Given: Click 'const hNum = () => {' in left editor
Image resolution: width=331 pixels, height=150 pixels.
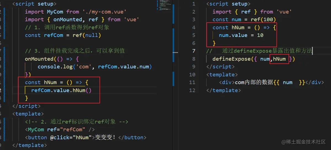Looking at the screenshot, I should 57,82.
